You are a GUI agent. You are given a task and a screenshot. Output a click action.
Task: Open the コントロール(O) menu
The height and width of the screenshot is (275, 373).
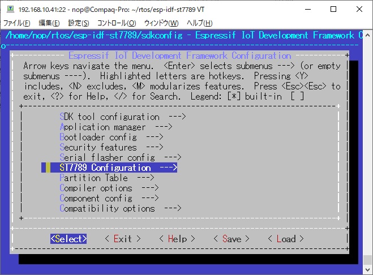(x=117, y=23)
